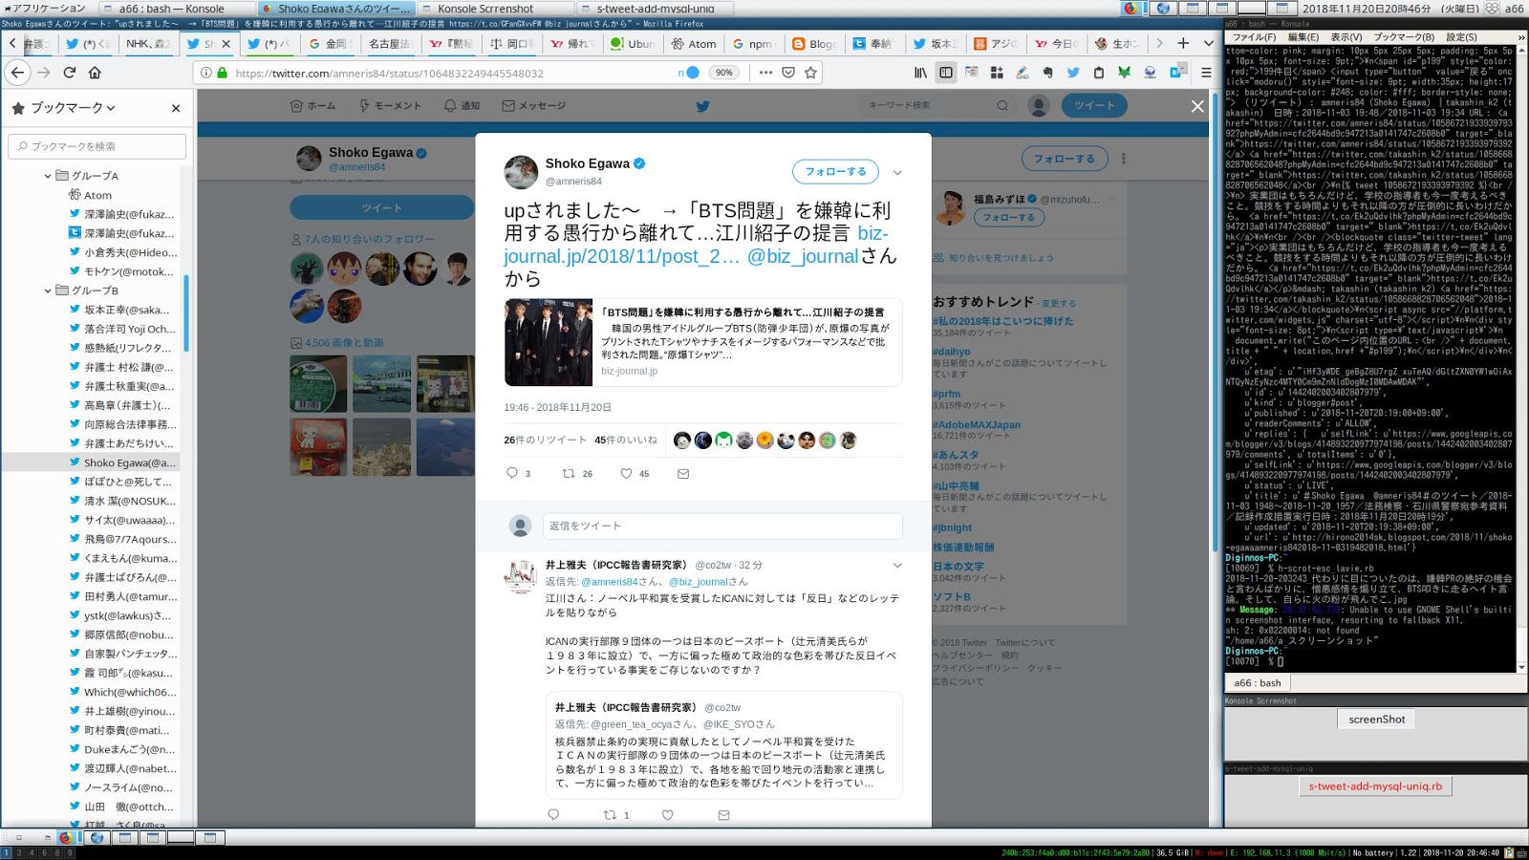Image resolution: width=1529 pixels, height=860 pixels.
Task: Open options chevron on 井上雅夫 reply
Action: (x=897, y=566)
